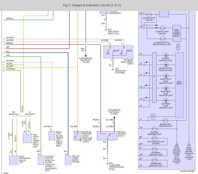Click the occupant position detection system unit box
This screenshot has height=174, width=198.
pyautogui.click(x=41, y=160)
